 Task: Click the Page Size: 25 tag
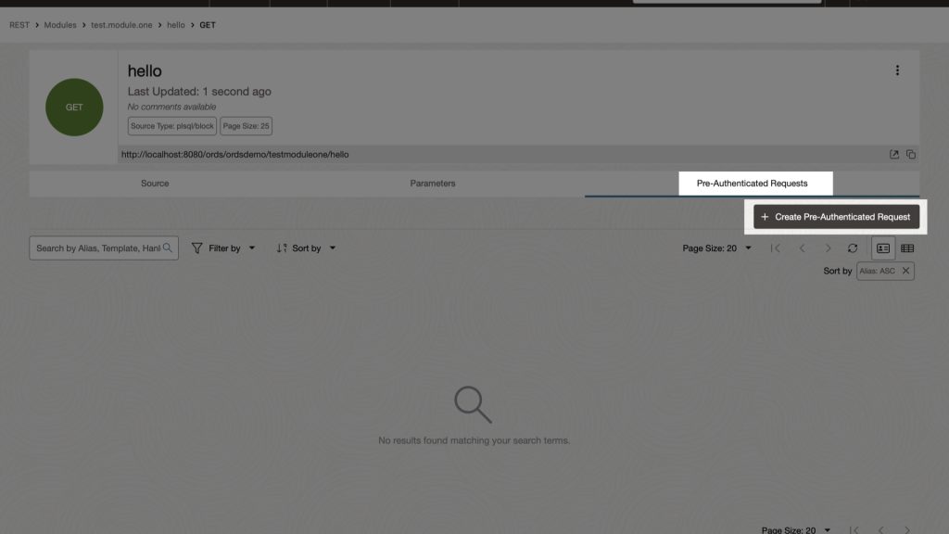click(246, 126)
